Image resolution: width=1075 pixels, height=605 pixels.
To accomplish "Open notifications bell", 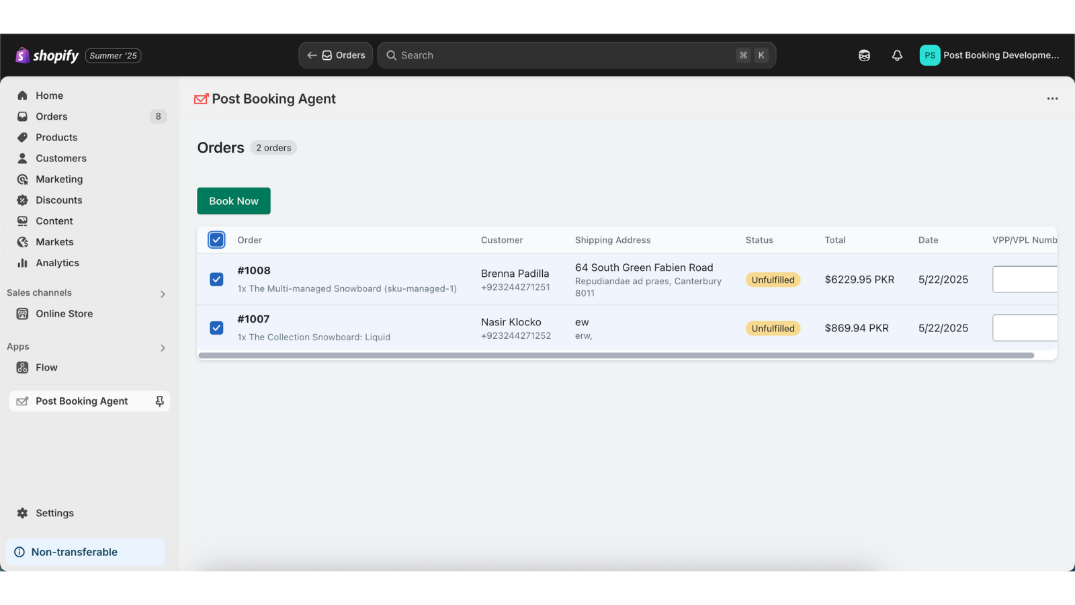I will pos(897,56).
